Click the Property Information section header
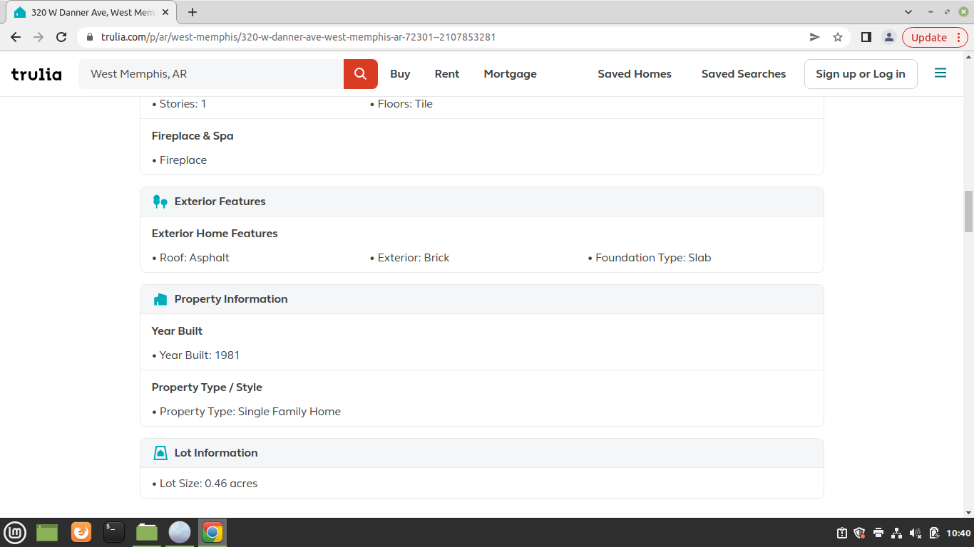Screen dimensions: 974x547 [x=482, y=299]
